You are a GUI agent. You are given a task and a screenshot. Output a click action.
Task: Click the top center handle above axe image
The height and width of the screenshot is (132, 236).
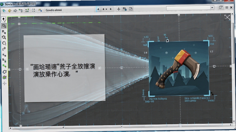pos(167,40)
